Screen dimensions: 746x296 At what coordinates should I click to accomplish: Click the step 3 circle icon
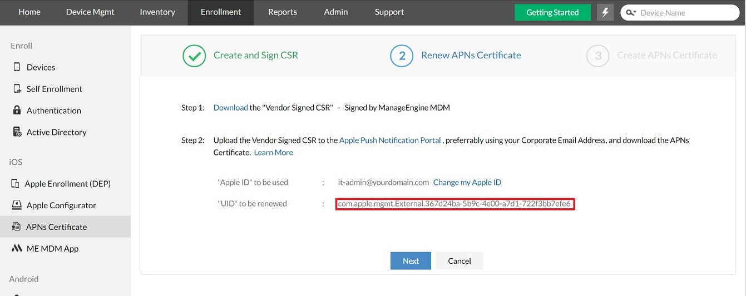point(598,56)
